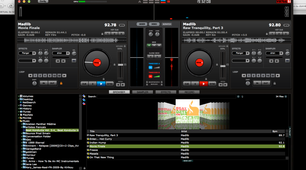Nudge right deck pitch up arrow

[225, 85]
